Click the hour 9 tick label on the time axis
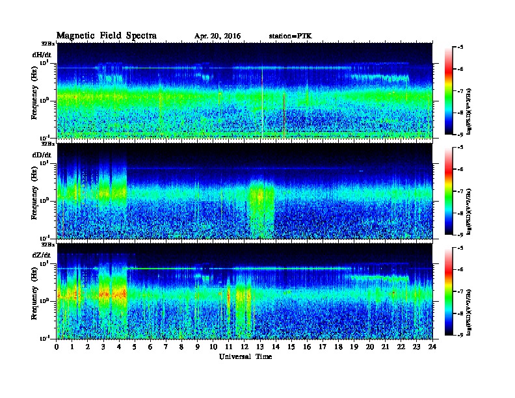 pos(198,347)
